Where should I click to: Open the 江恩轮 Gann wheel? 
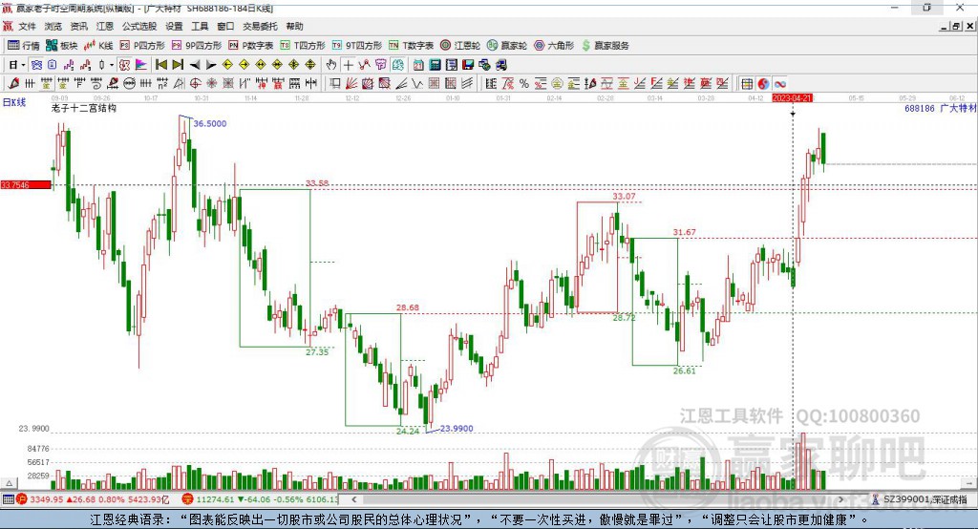[x=460, y=46]
